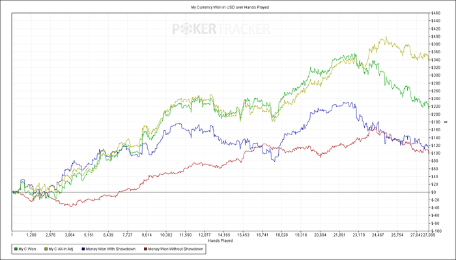
Task: Click x-axis tick label 25,754
Action: pyautogui.click(x=397, y=235)
